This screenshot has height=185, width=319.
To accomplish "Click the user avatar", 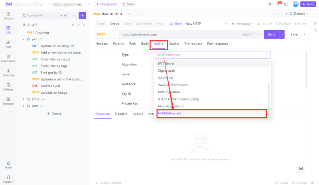I will coord(295,4).
